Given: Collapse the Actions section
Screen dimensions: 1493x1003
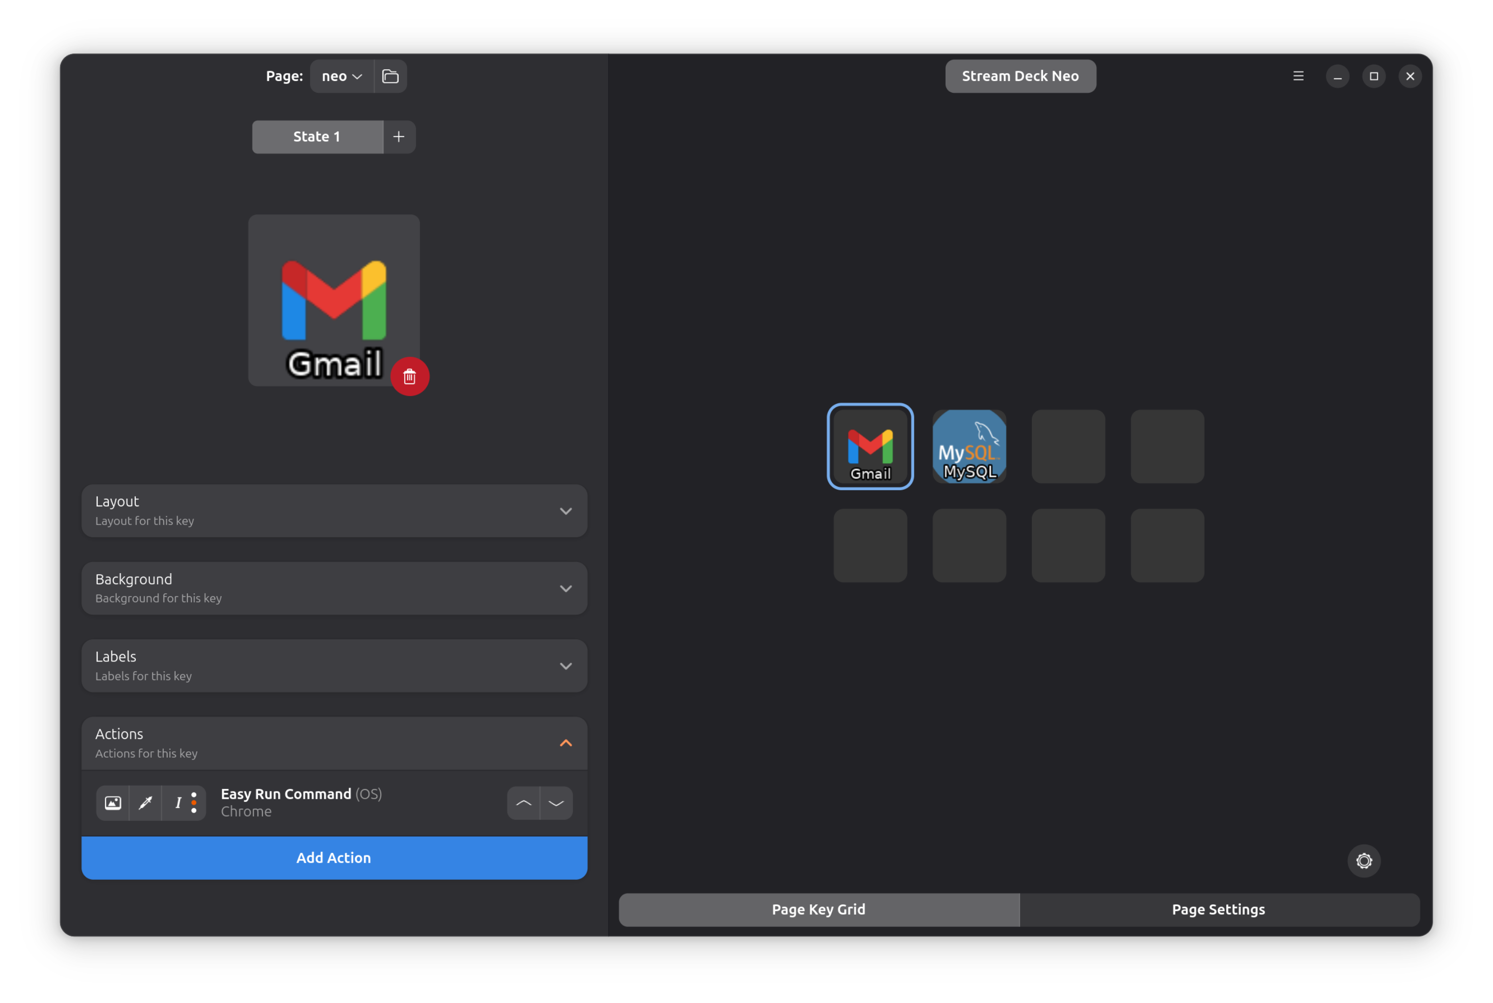Looking at the screenshot, I should coord(335,743).
